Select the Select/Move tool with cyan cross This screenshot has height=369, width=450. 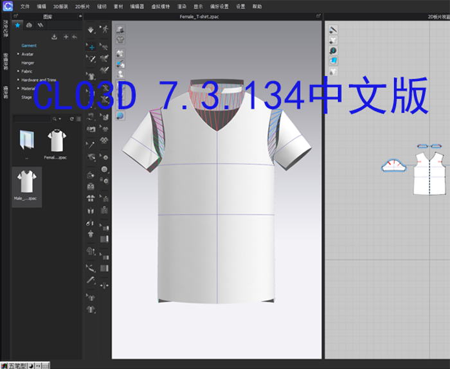tap(91, 47)
